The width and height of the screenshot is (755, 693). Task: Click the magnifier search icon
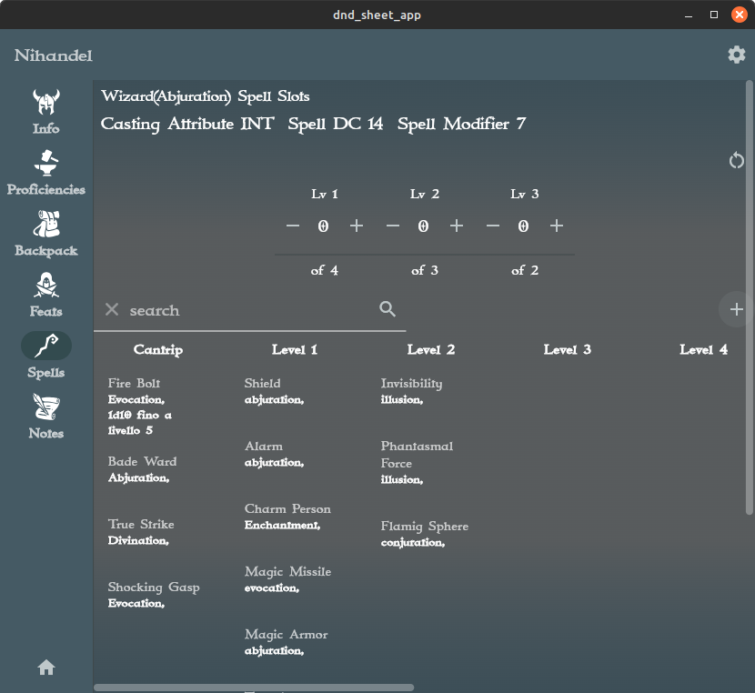(388, 309)
